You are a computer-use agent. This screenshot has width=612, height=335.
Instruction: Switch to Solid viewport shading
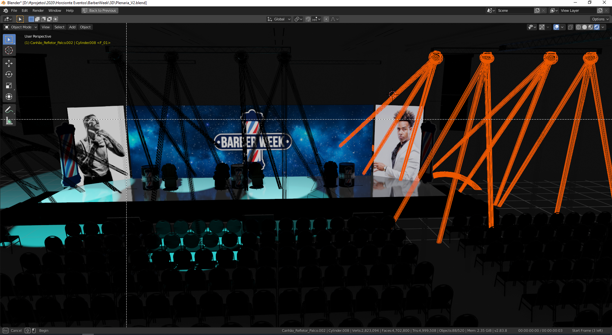click(585, 27)
